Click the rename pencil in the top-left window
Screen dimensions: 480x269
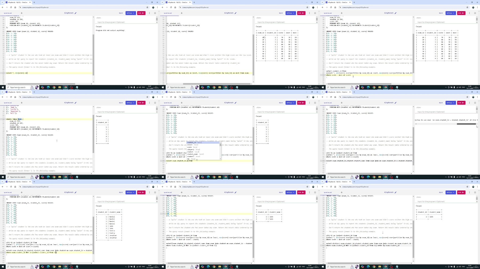(x=75, y=13)
